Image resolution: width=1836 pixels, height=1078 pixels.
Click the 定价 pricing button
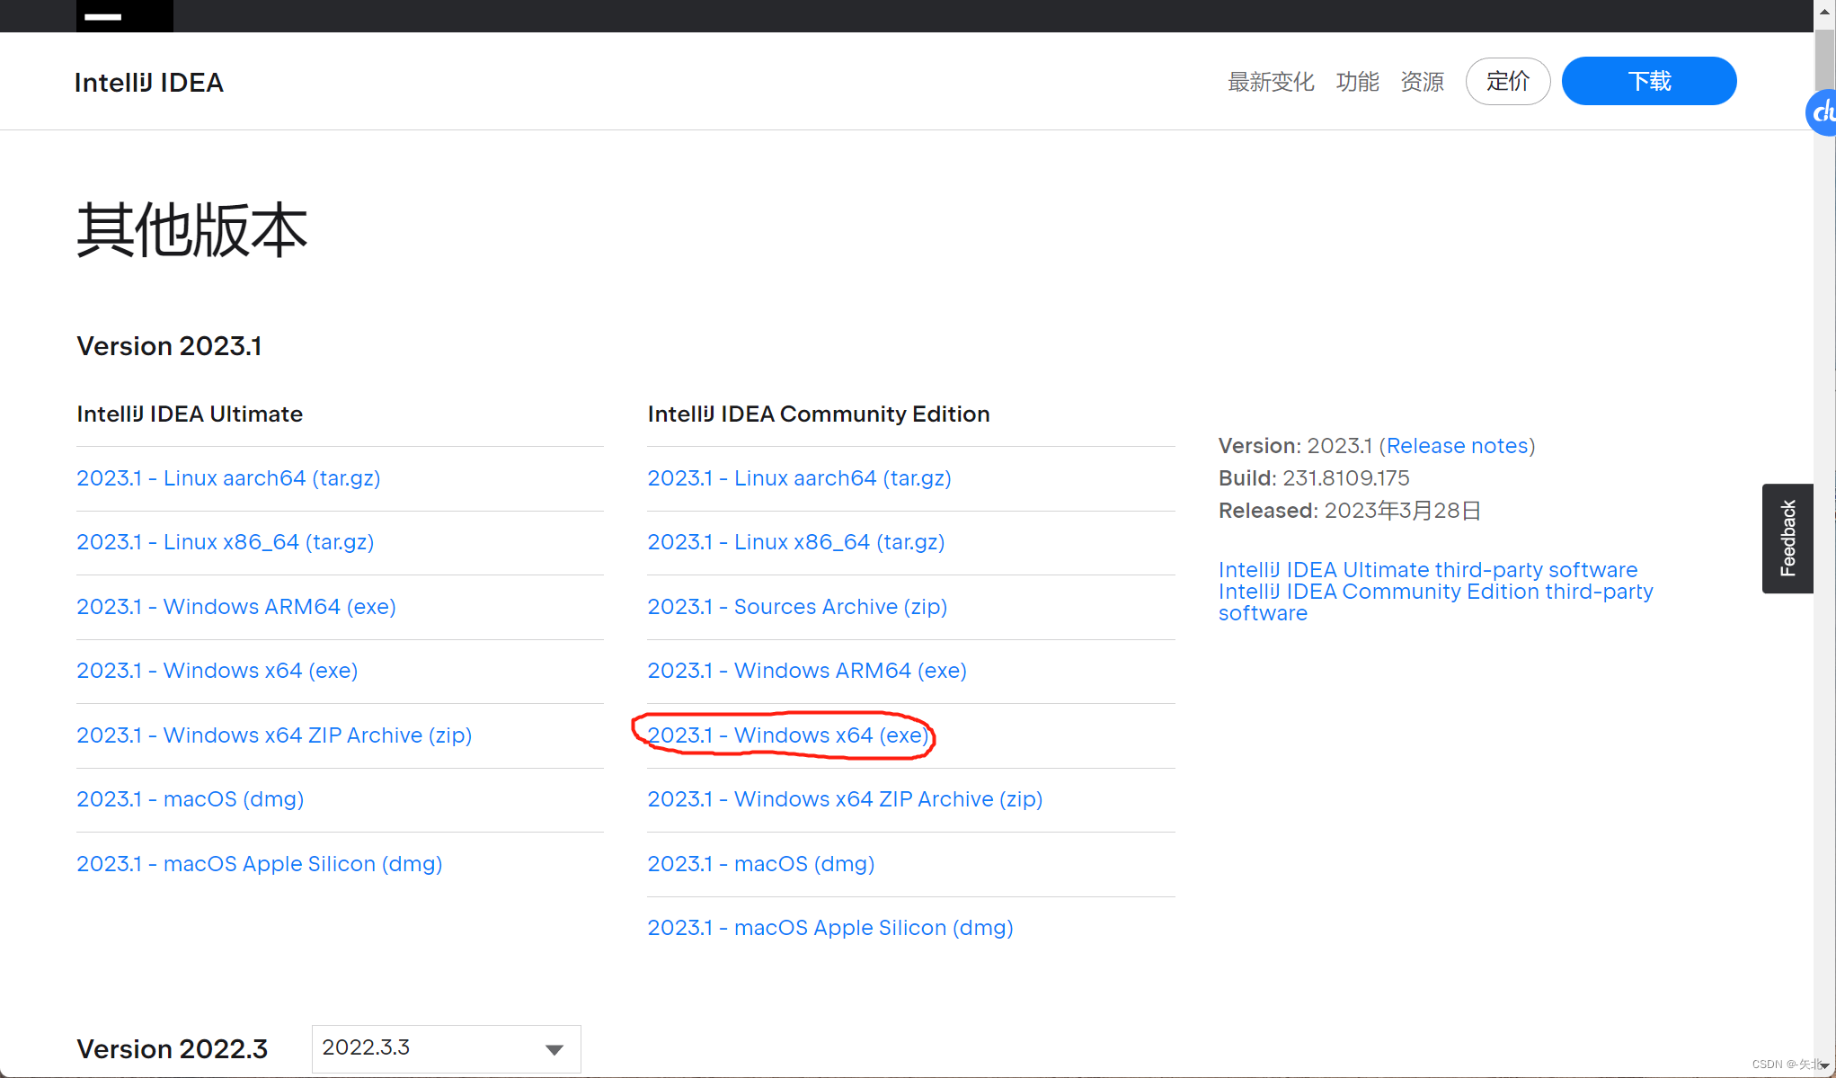[x=1507, y=82]
